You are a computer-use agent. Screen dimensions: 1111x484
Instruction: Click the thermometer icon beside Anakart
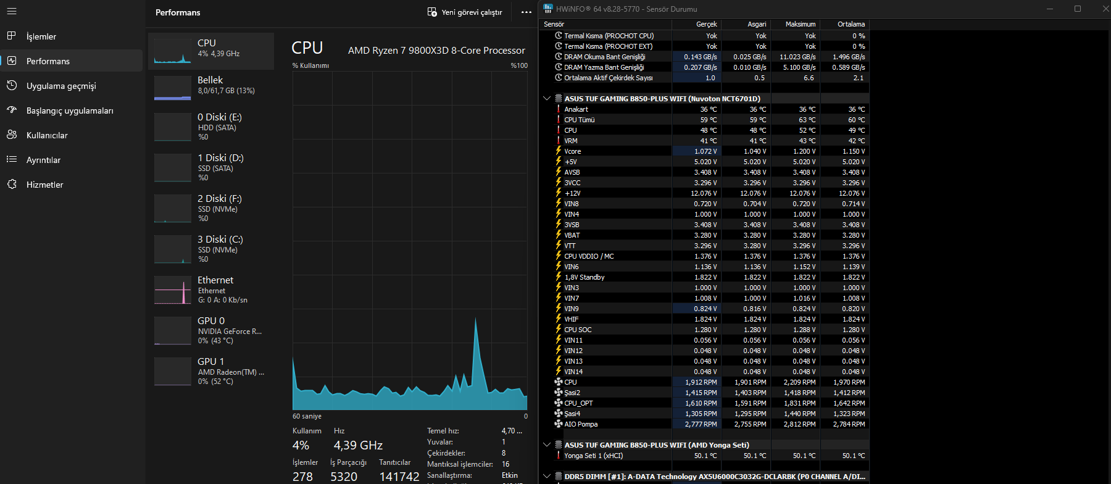[x=559, y=109]
